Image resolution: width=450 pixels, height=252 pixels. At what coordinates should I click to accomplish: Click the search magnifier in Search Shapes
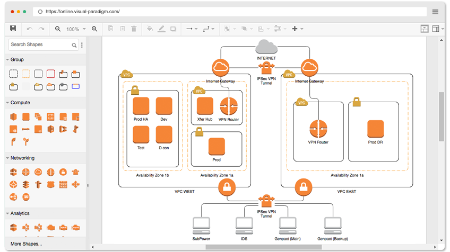click(x=74, y=45)
